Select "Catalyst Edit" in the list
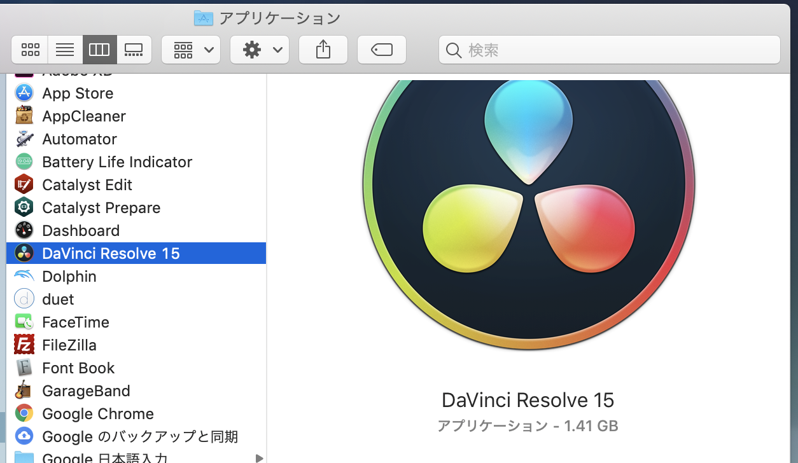 [87, 184]
